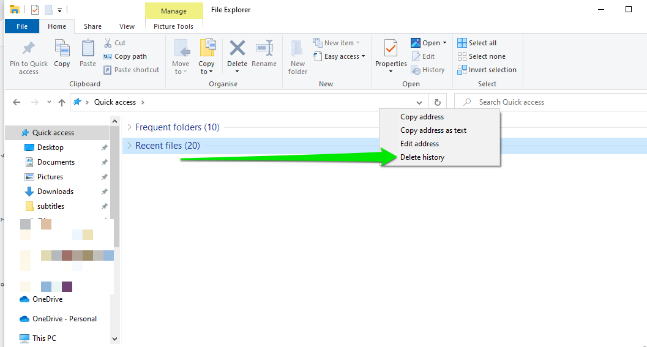Click the Paste clipboard icon
The image size is (647, 347).
point(88,48)
